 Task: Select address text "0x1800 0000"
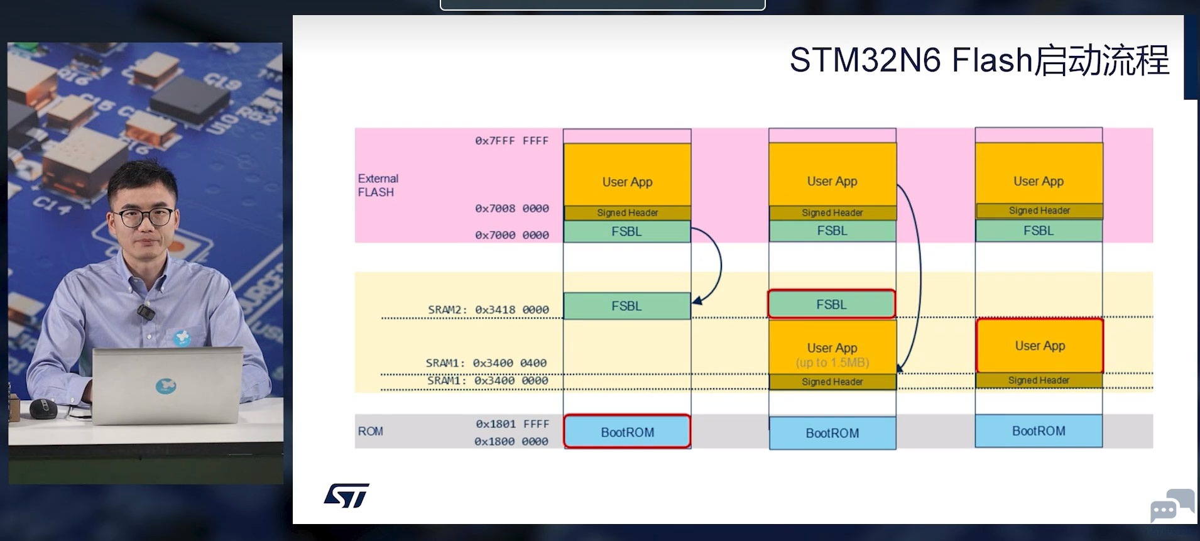coord(511,442)
